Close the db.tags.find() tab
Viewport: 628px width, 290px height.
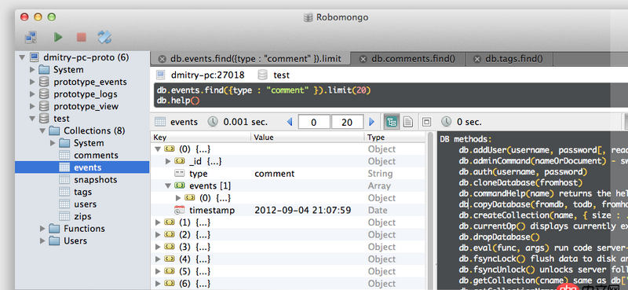coord(477,59)
